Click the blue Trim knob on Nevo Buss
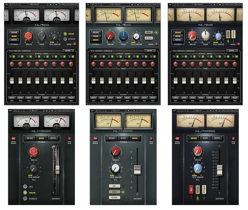The width and height of the screenshot is (248, 210). [x=123, y=35]
